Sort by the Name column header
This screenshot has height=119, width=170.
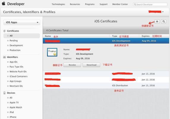click(x=48, y=36)
